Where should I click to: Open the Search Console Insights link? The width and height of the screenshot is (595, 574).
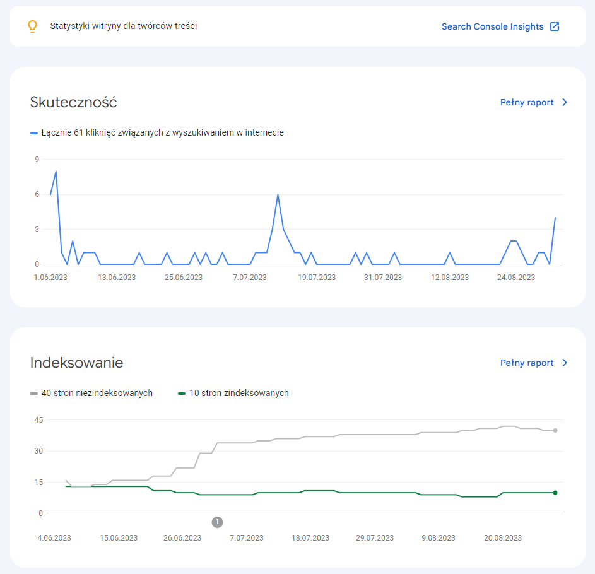492,26
